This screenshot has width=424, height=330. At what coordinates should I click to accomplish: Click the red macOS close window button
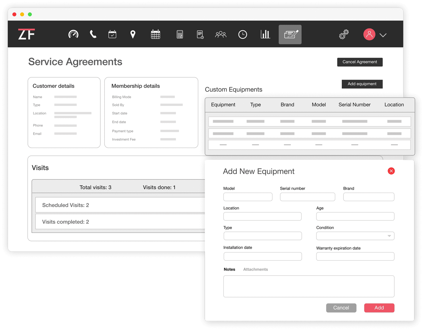point(14,14)
